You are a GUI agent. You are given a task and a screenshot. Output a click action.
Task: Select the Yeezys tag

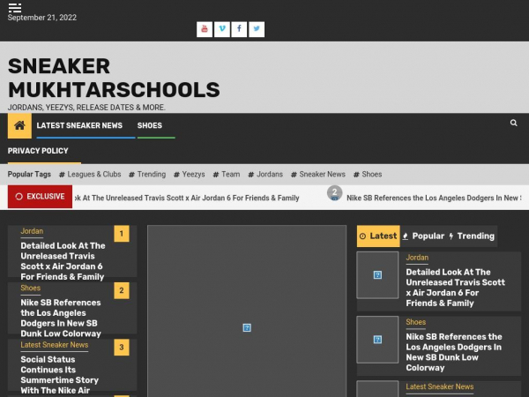click(x=190, y=174)
